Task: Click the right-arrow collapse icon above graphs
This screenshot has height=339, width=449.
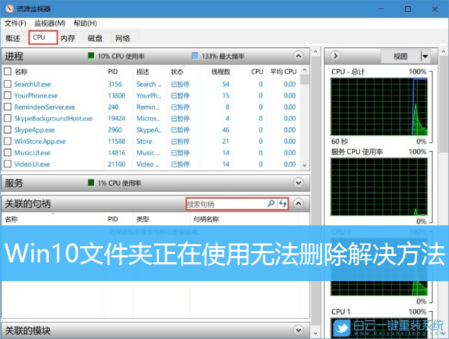Action: 335,56
